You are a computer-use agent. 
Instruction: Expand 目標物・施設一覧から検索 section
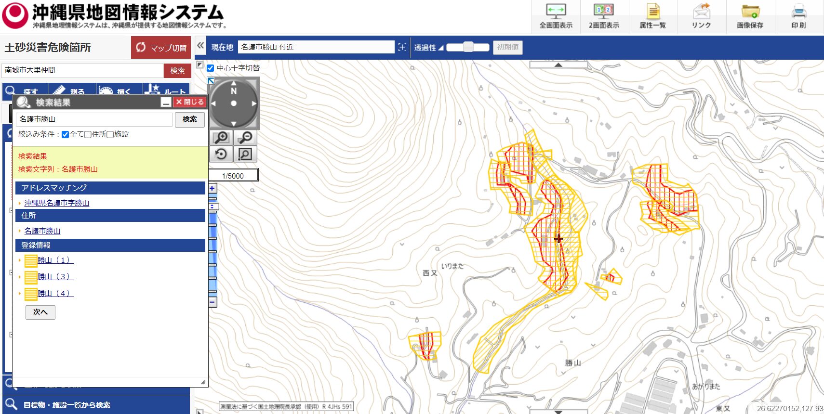[x=66, y=405]
